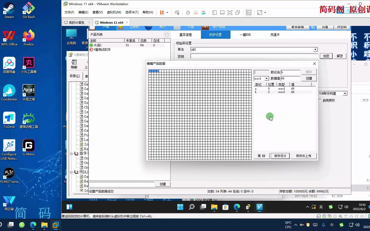The width and height of the screenshot is (370, 231).
Task: Open the VMware console view icon
Action: [x=249, y=12]
